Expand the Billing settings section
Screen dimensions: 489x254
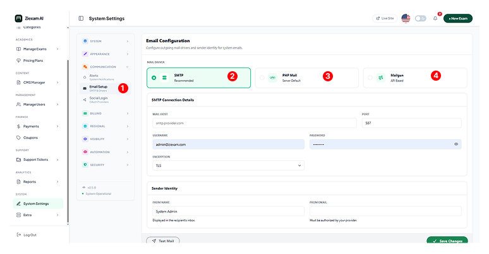point(106,113)
